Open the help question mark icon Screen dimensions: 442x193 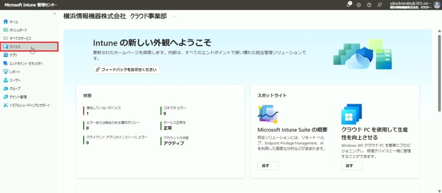coord(369,5)
